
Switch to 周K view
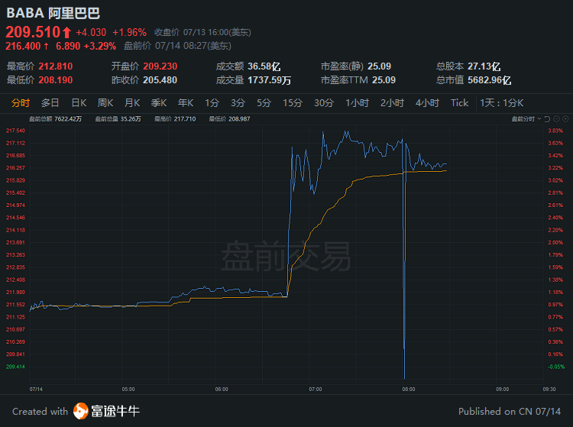pos(105,103)
